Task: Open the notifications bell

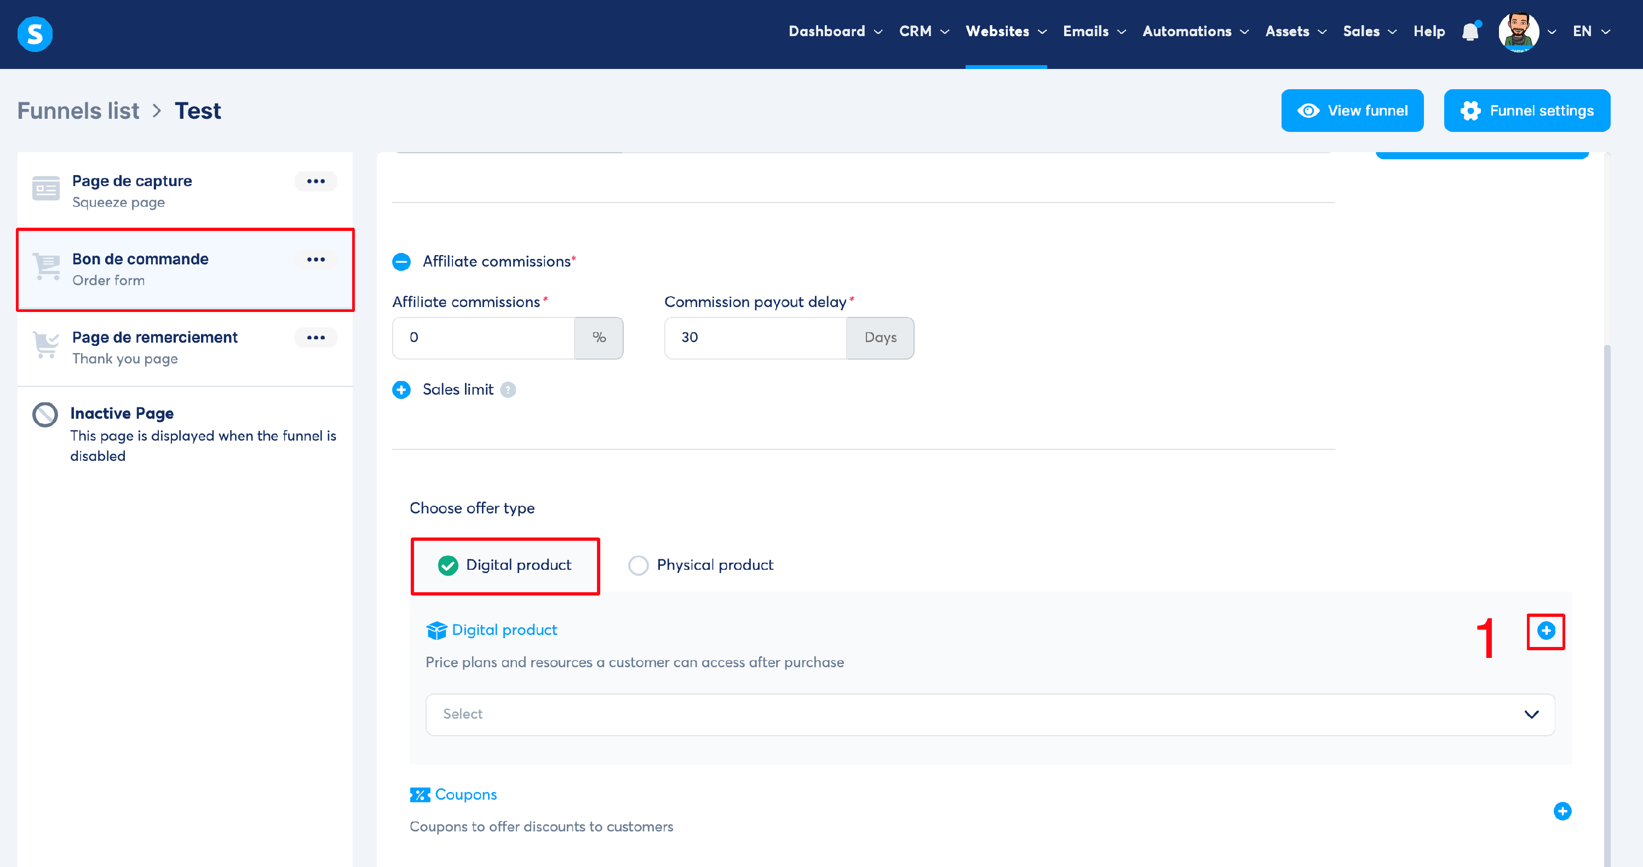Action: click(x=1469, y=31)
